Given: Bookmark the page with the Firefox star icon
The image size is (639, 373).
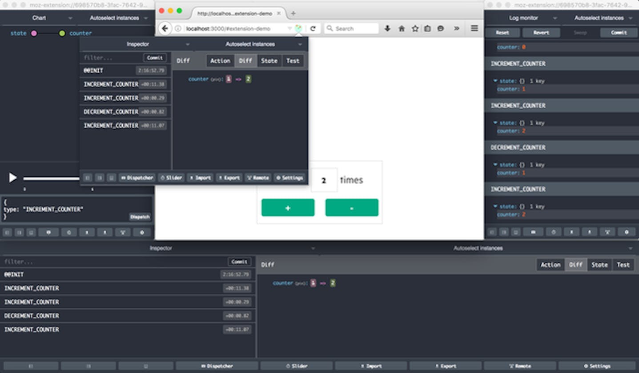Looking at the screenshot, I should [x=414, y=28].
